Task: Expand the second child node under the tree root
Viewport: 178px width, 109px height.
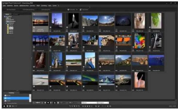Action: click(6, 20)
